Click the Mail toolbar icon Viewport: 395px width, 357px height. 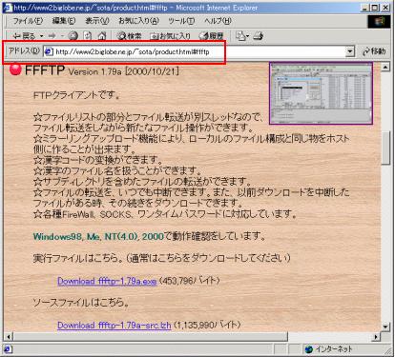tap(240, 36)
